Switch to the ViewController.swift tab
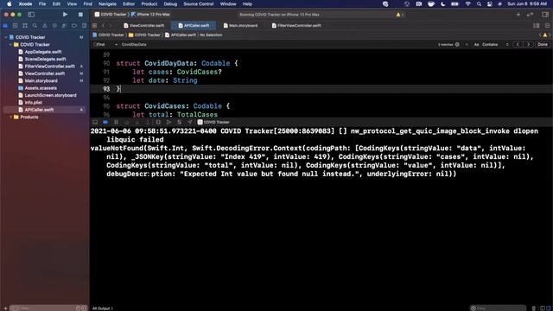The height and width of the screenshot is (311, 553). (144, 25)
